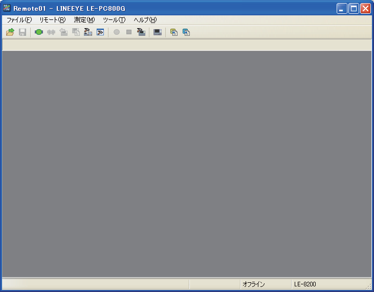Close the LINEEYE LE-PC800G window
This screenshot has height=292, width=374.
coord(365,9)
